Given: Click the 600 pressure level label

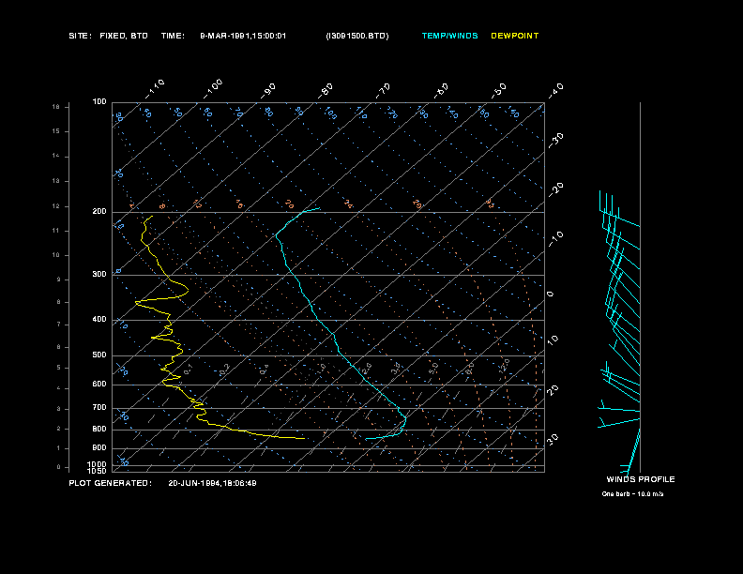Looking at the screenshot, I should (99, 385).
